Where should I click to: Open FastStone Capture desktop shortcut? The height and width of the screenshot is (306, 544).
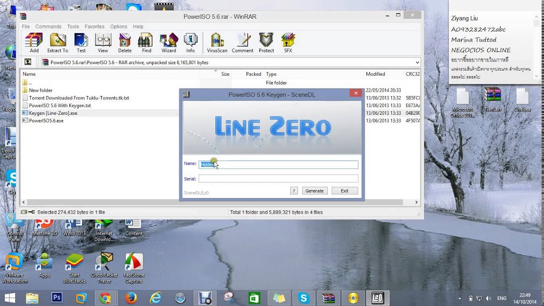pyautogui.click(x=134, y=268)
